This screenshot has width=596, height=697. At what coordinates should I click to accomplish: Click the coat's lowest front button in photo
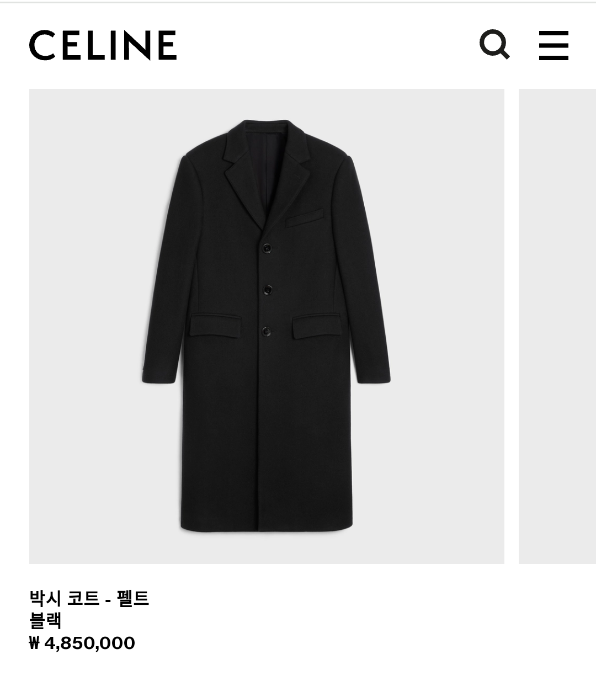click(x=266, y=331)
